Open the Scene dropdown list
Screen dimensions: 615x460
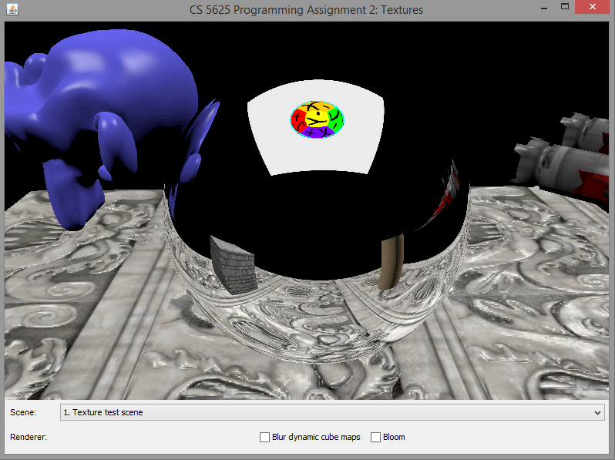pos(331,412)
